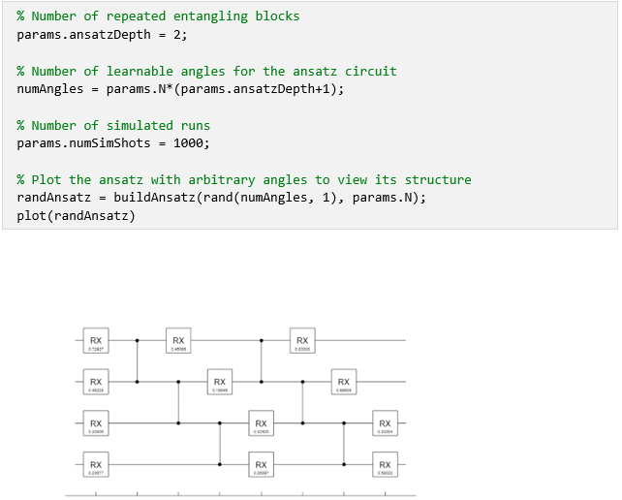Click the middle RX gate on the second qubit wire
Image resolution: width=622 pixels, height=500 pixels.
point(220,383)
